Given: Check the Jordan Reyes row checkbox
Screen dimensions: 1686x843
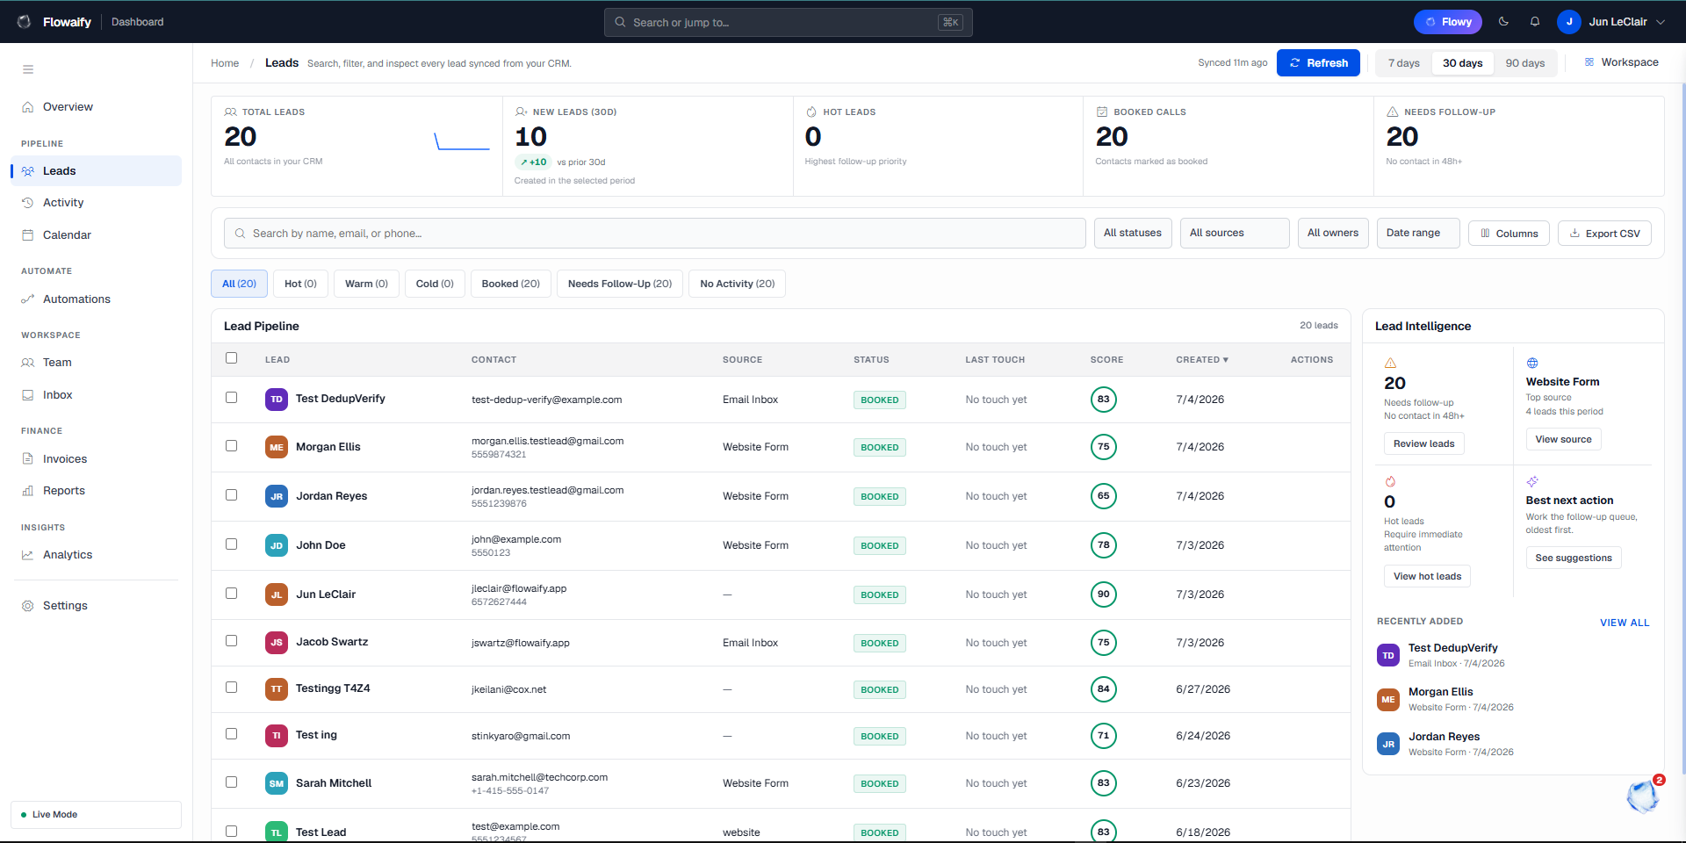Looking at the screenshot, I should (x=232, y=495).
